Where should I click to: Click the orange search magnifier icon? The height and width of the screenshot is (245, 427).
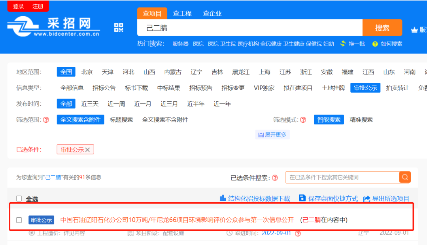(x=405, y=177)
